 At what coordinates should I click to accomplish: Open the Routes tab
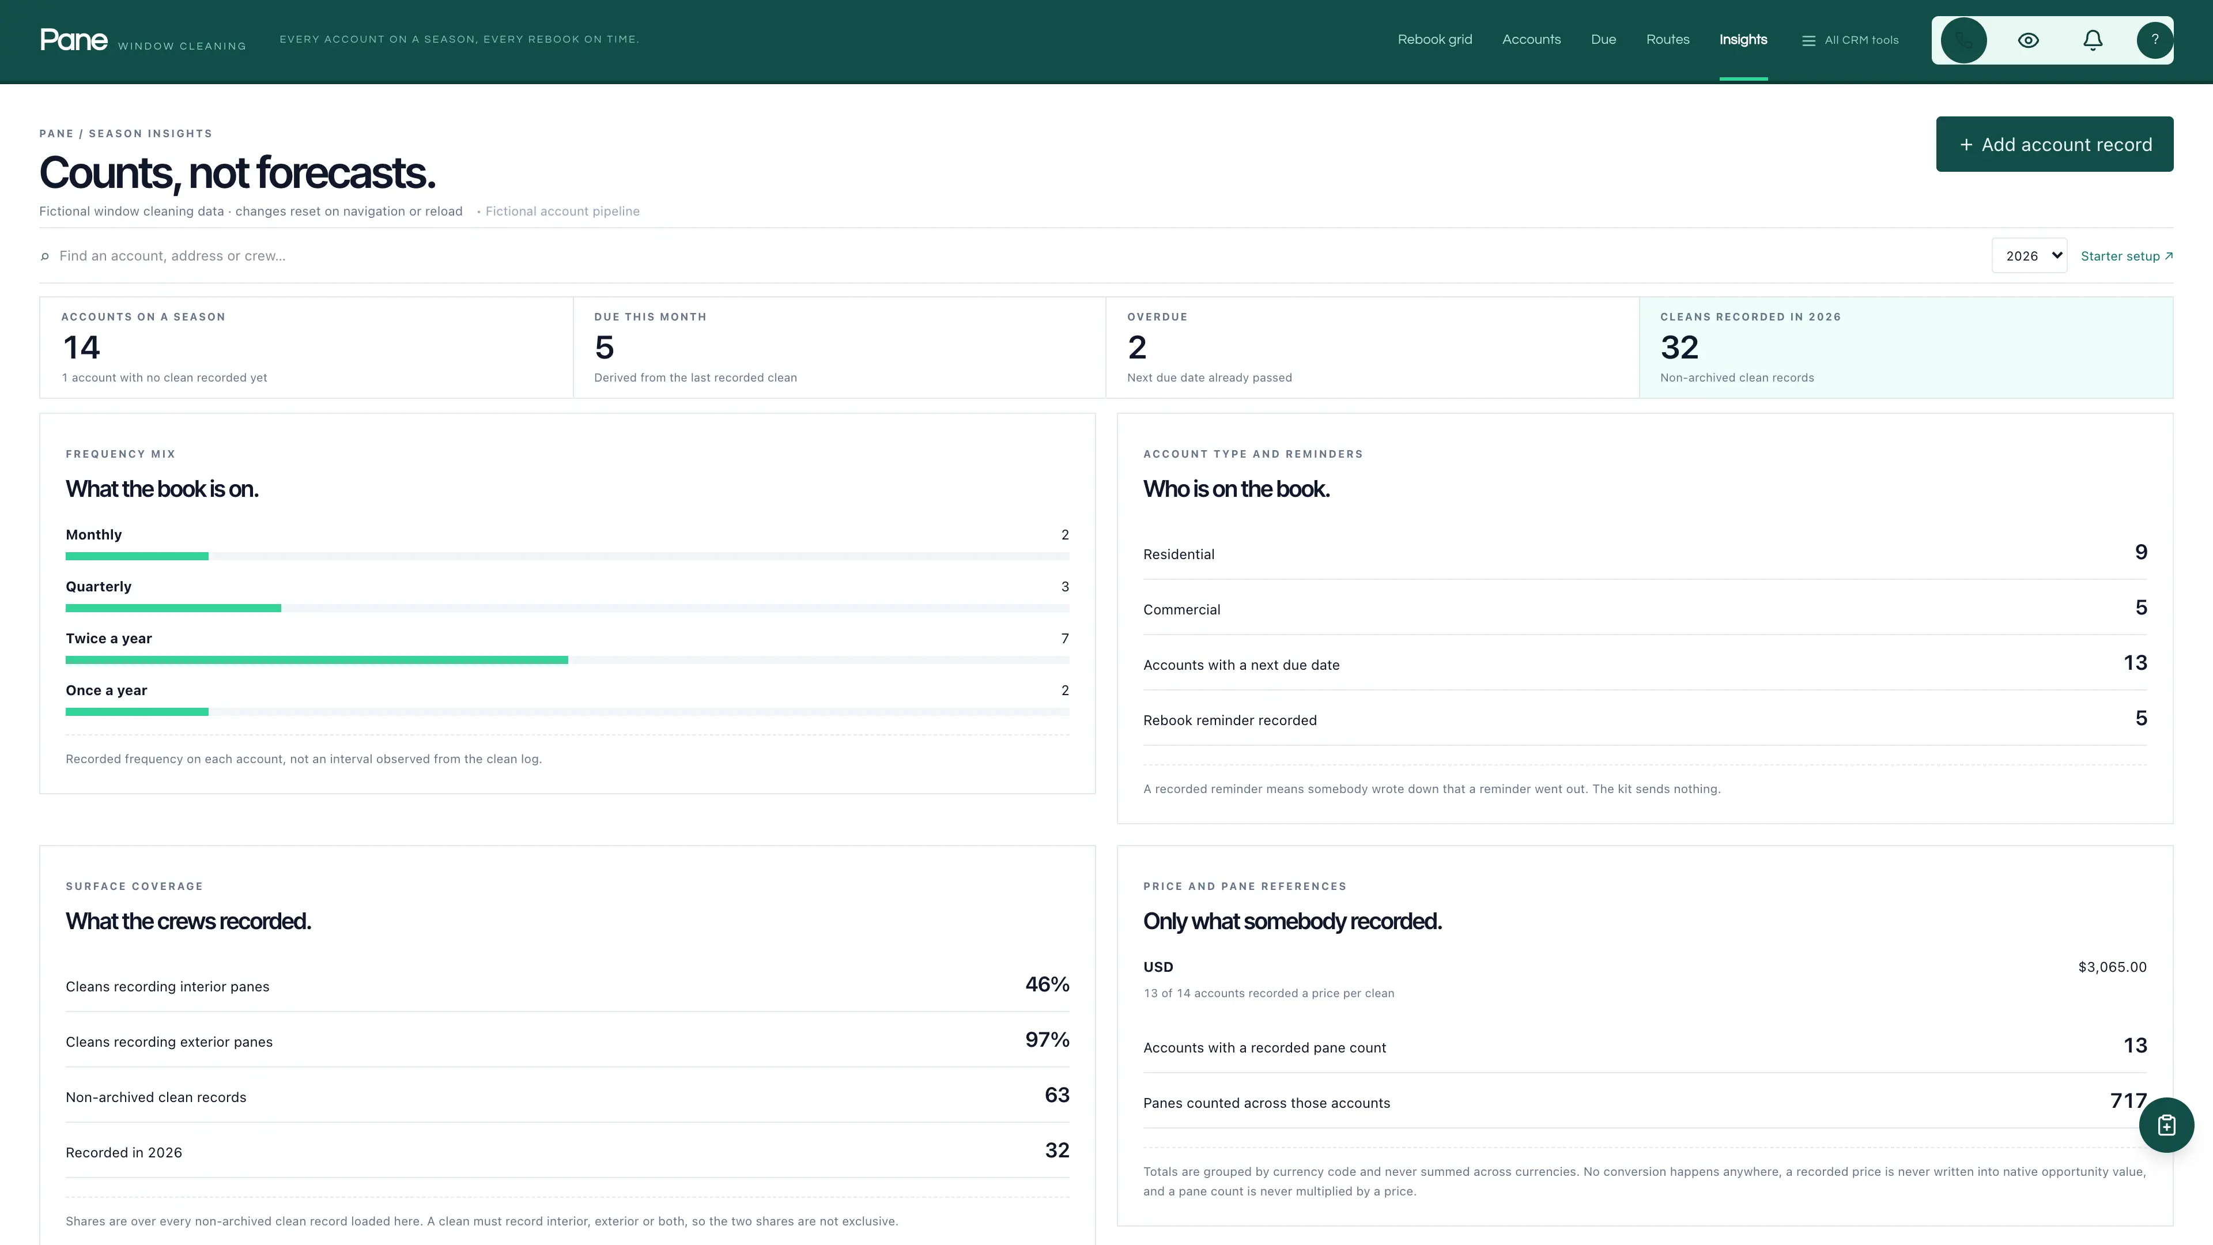tap(1667, 40)
